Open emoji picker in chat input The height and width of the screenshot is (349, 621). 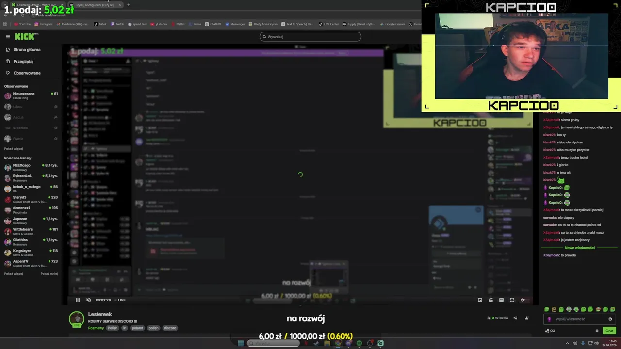pyautogui.click(x=610, y=319)
